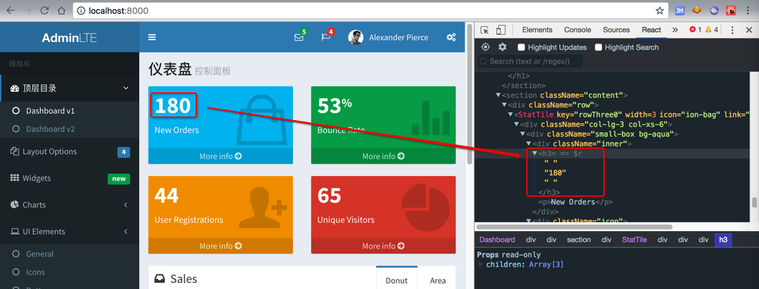
Task: Click the AdminLTE logo
Action: click(x=69, y=38)
